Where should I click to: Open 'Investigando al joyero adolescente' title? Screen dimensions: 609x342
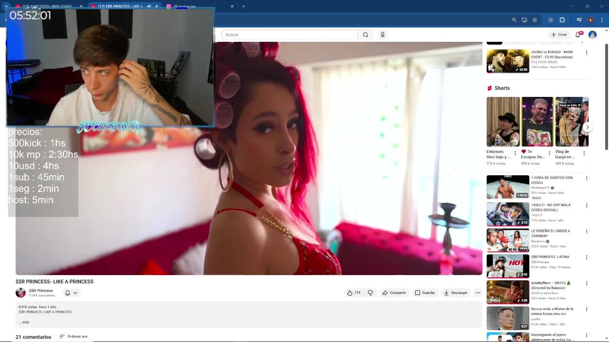click(x=552, y=337)
